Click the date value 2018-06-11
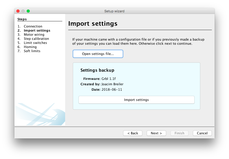Screen dimensions: 229x159 (x=112, y=90)
